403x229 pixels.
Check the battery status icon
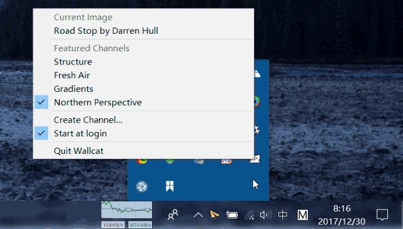pos(232,215)
